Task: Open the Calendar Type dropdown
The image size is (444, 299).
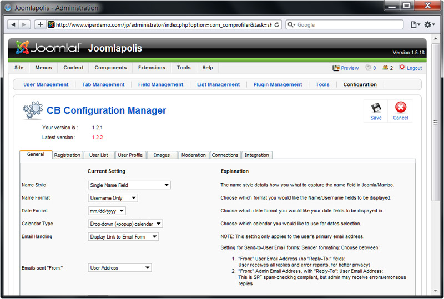Action: tap(125, 224)
